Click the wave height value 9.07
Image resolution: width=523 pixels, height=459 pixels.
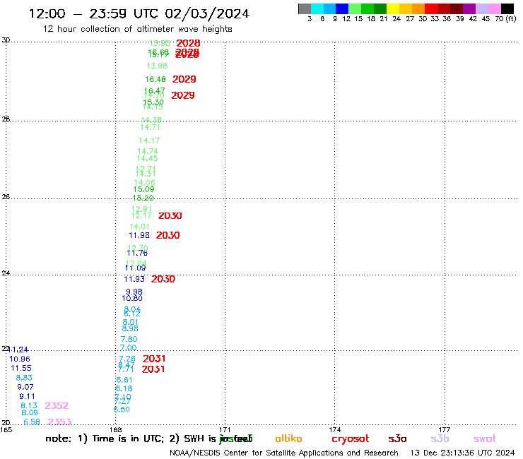(x=25, y=388)
